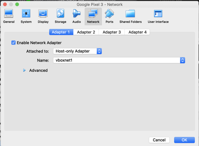
Task: Open the vboxnet1 Name dropdown
Action: click(119, 60)
